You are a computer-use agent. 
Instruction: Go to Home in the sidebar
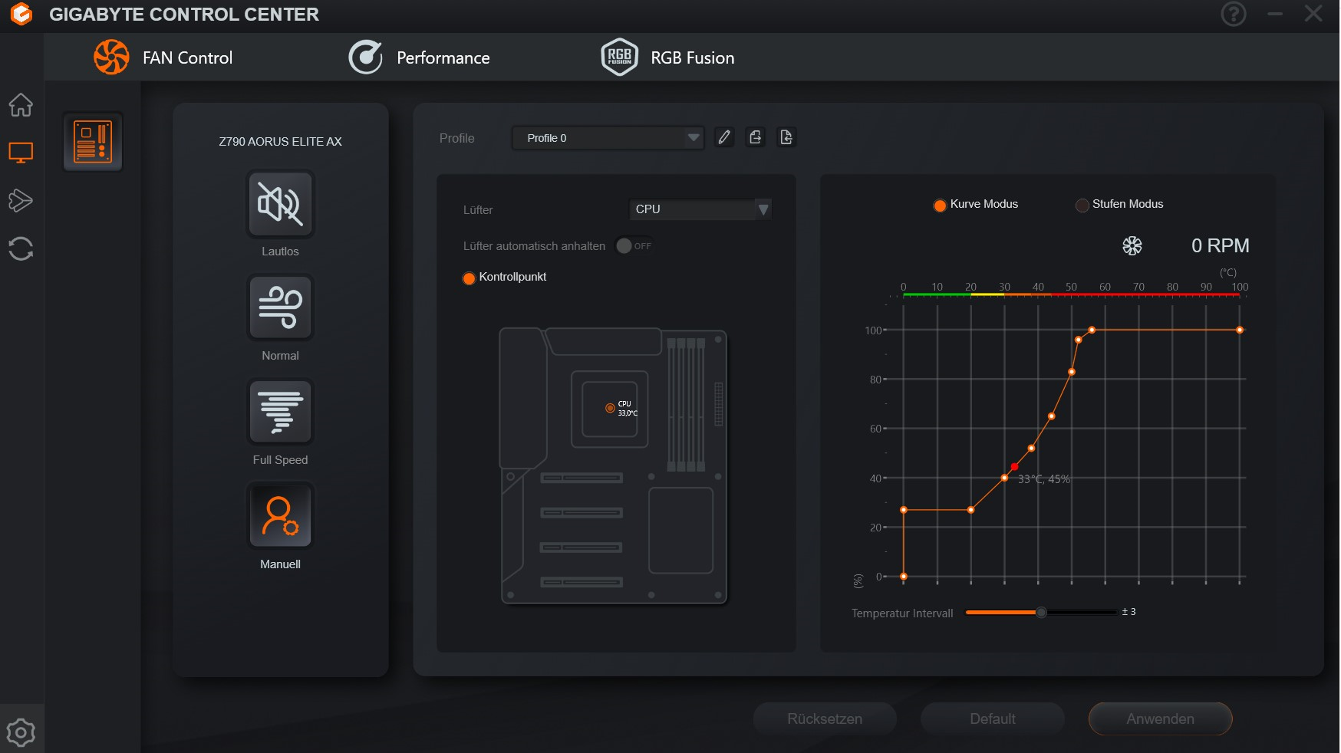21,104
